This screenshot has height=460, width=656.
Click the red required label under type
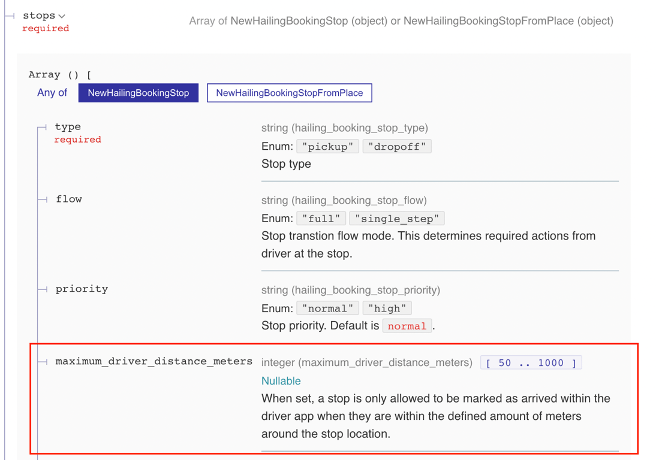pyautogui.click(x=78, y=140)
